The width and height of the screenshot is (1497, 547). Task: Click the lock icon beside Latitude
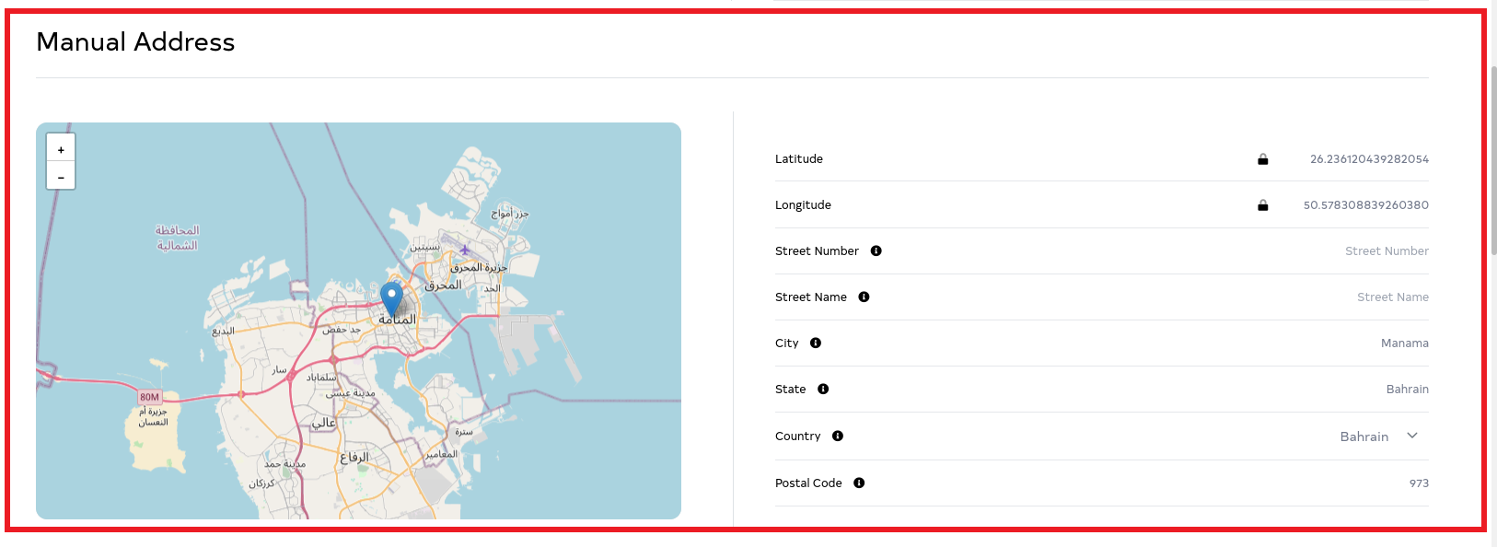(1262, 159)
